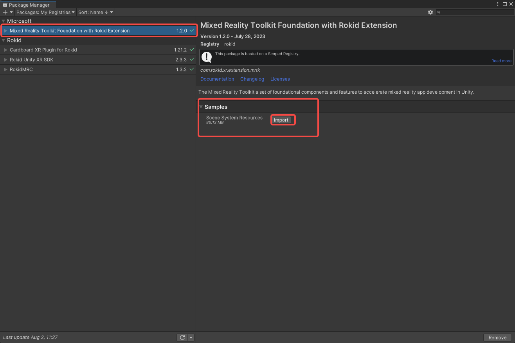
Task: Click the scoped registry info bubble icon
Action: [207, 57]
